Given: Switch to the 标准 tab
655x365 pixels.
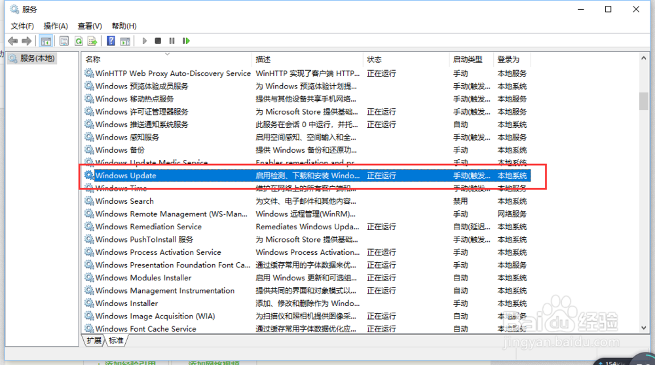Looking at the screenshot, I should point(116,340).
